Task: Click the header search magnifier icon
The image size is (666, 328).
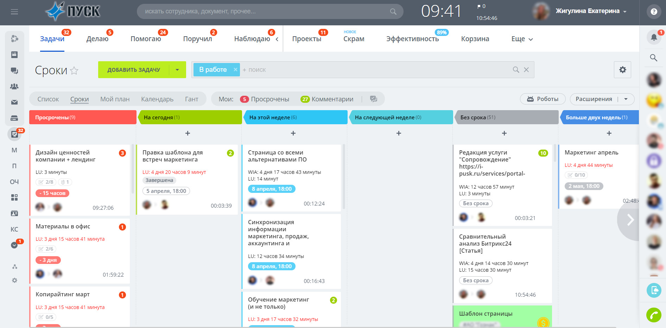Action: tap(393, 12)
